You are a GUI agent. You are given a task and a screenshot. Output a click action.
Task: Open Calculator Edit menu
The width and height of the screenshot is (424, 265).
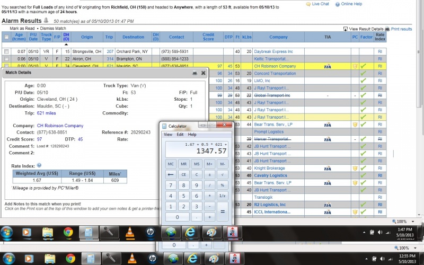[180, 135]
